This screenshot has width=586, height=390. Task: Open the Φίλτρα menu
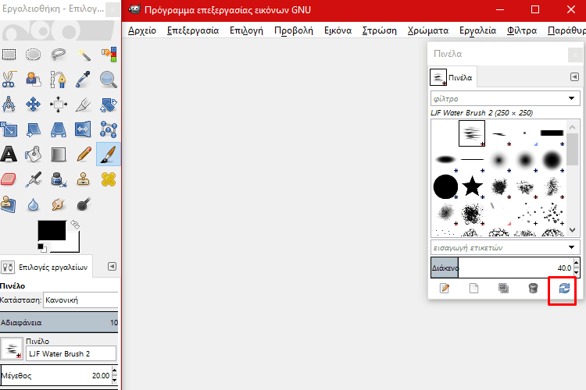[522, 30]
